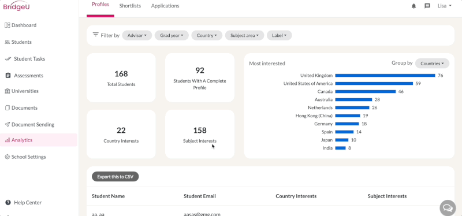This screenshot has height=216, width=462.
Task: Click the Help Center question-mark icon
Action: pos(8,203)
